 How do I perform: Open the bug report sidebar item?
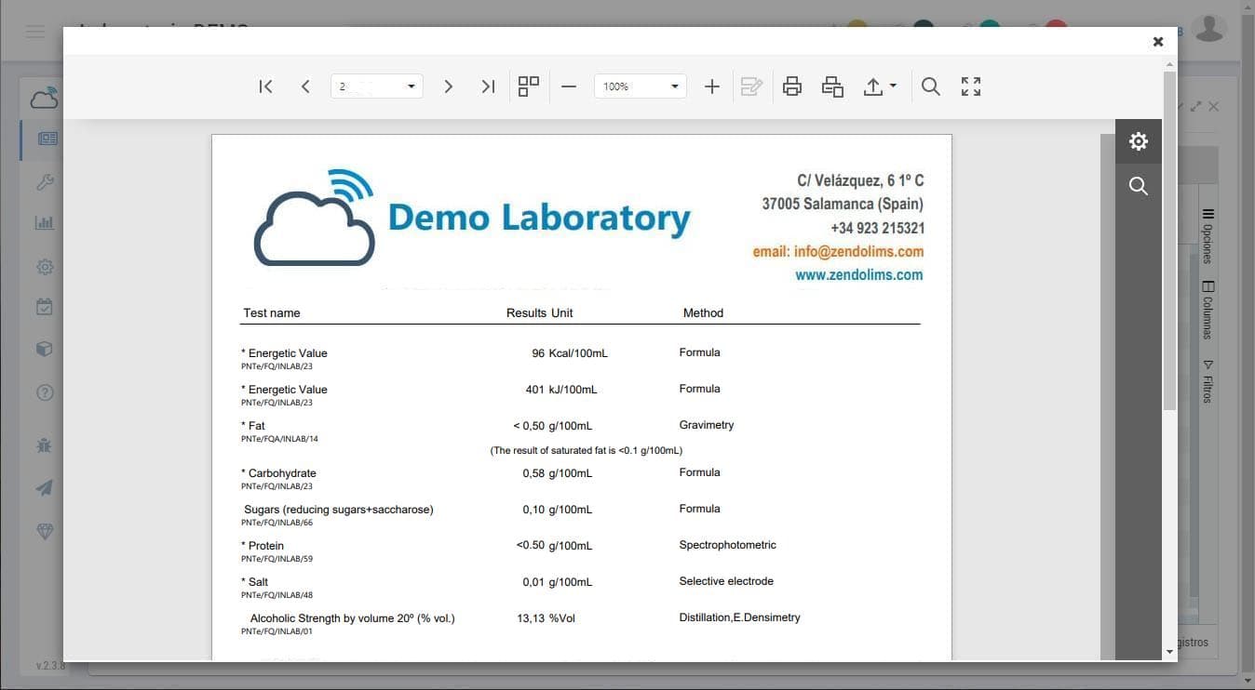click(x=45, y=445)
